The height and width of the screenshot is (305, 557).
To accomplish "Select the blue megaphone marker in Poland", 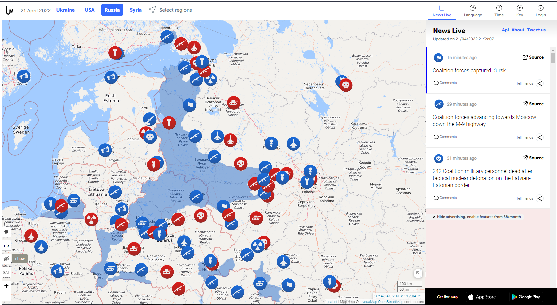I will point(58,271).
